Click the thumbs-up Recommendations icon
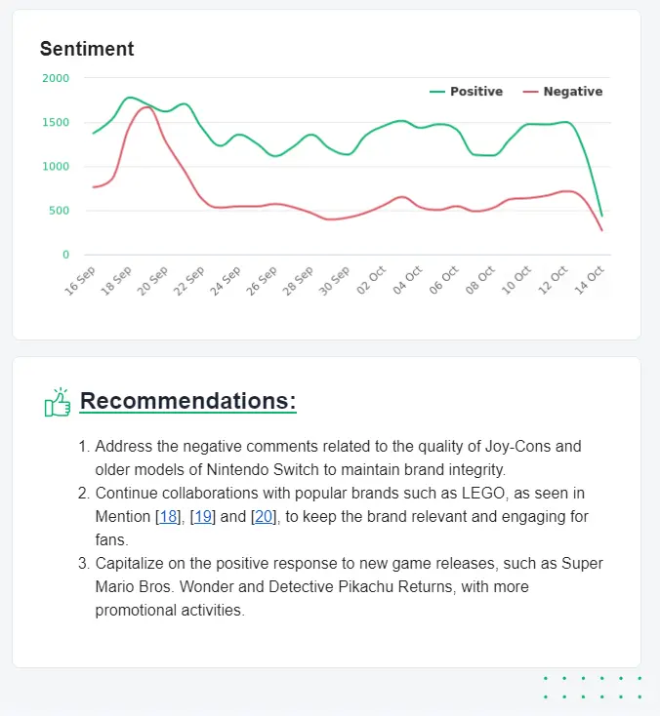 (x=58, y=402)
